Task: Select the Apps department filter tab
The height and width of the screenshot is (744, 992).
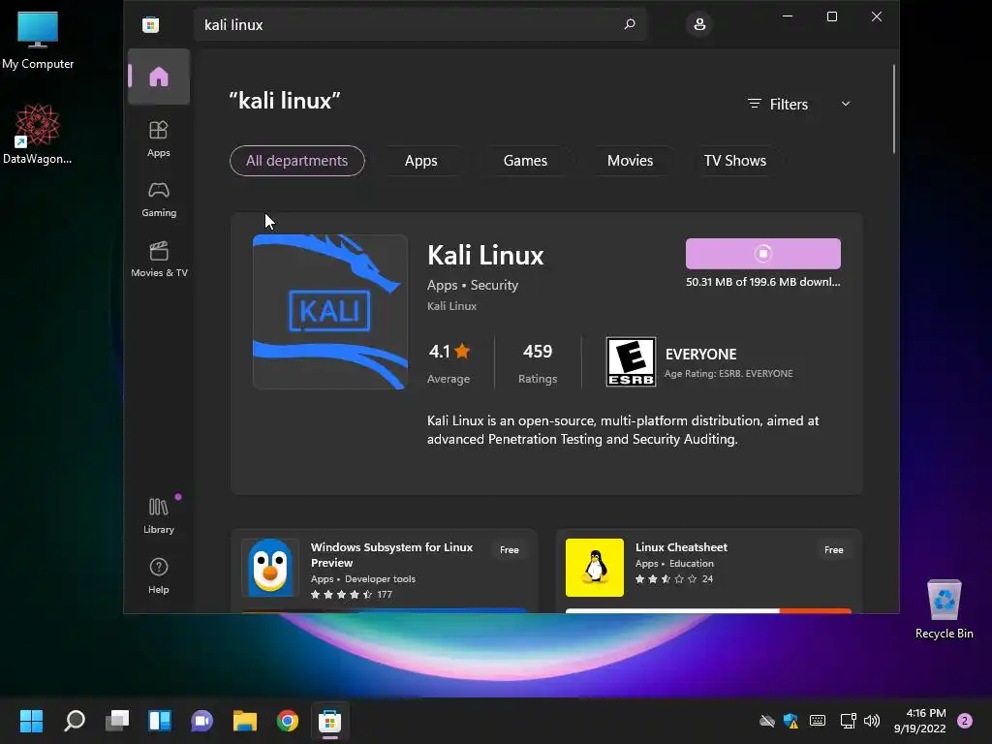Action: click(x=420, y=161)
